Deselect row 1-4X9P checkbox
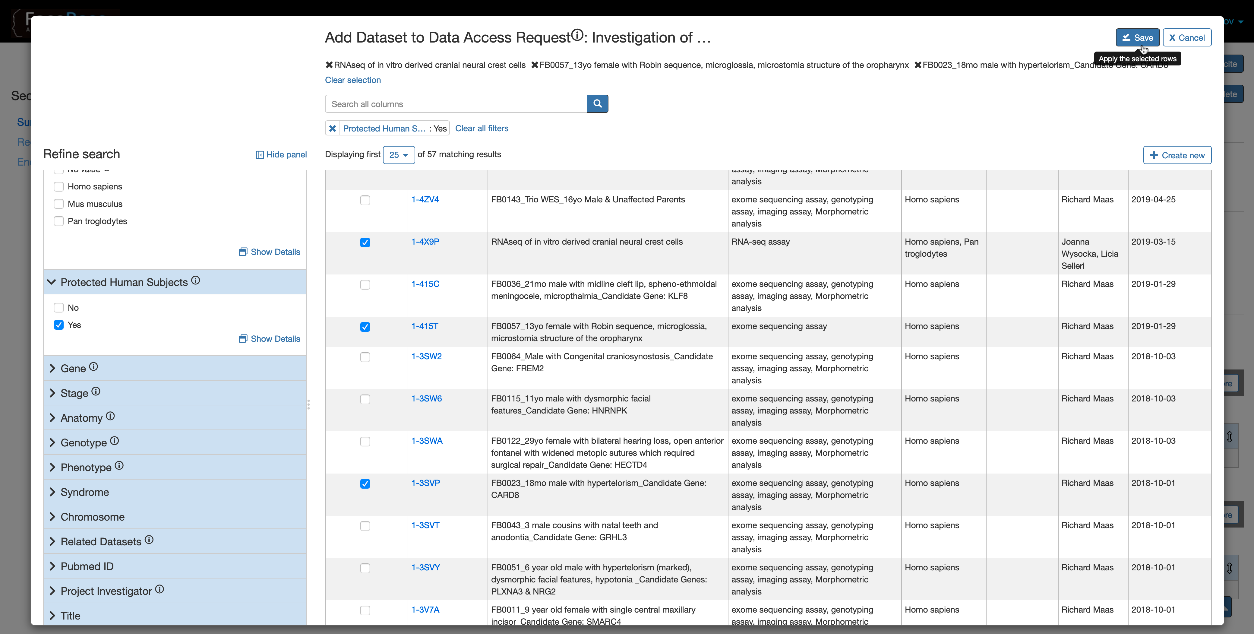The width and height of the screenshot is (1254, 634). [x=365, y=243]
